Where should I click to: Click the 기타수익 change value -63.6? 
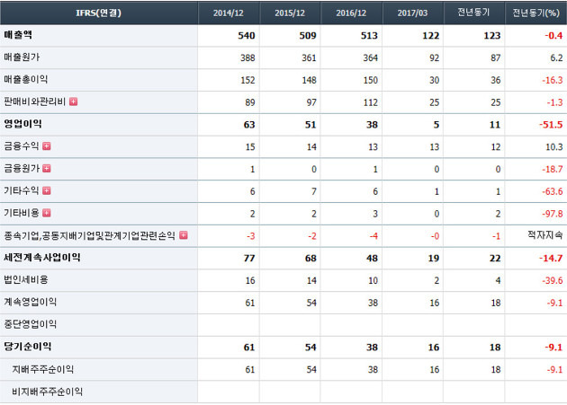click(553, 191)
